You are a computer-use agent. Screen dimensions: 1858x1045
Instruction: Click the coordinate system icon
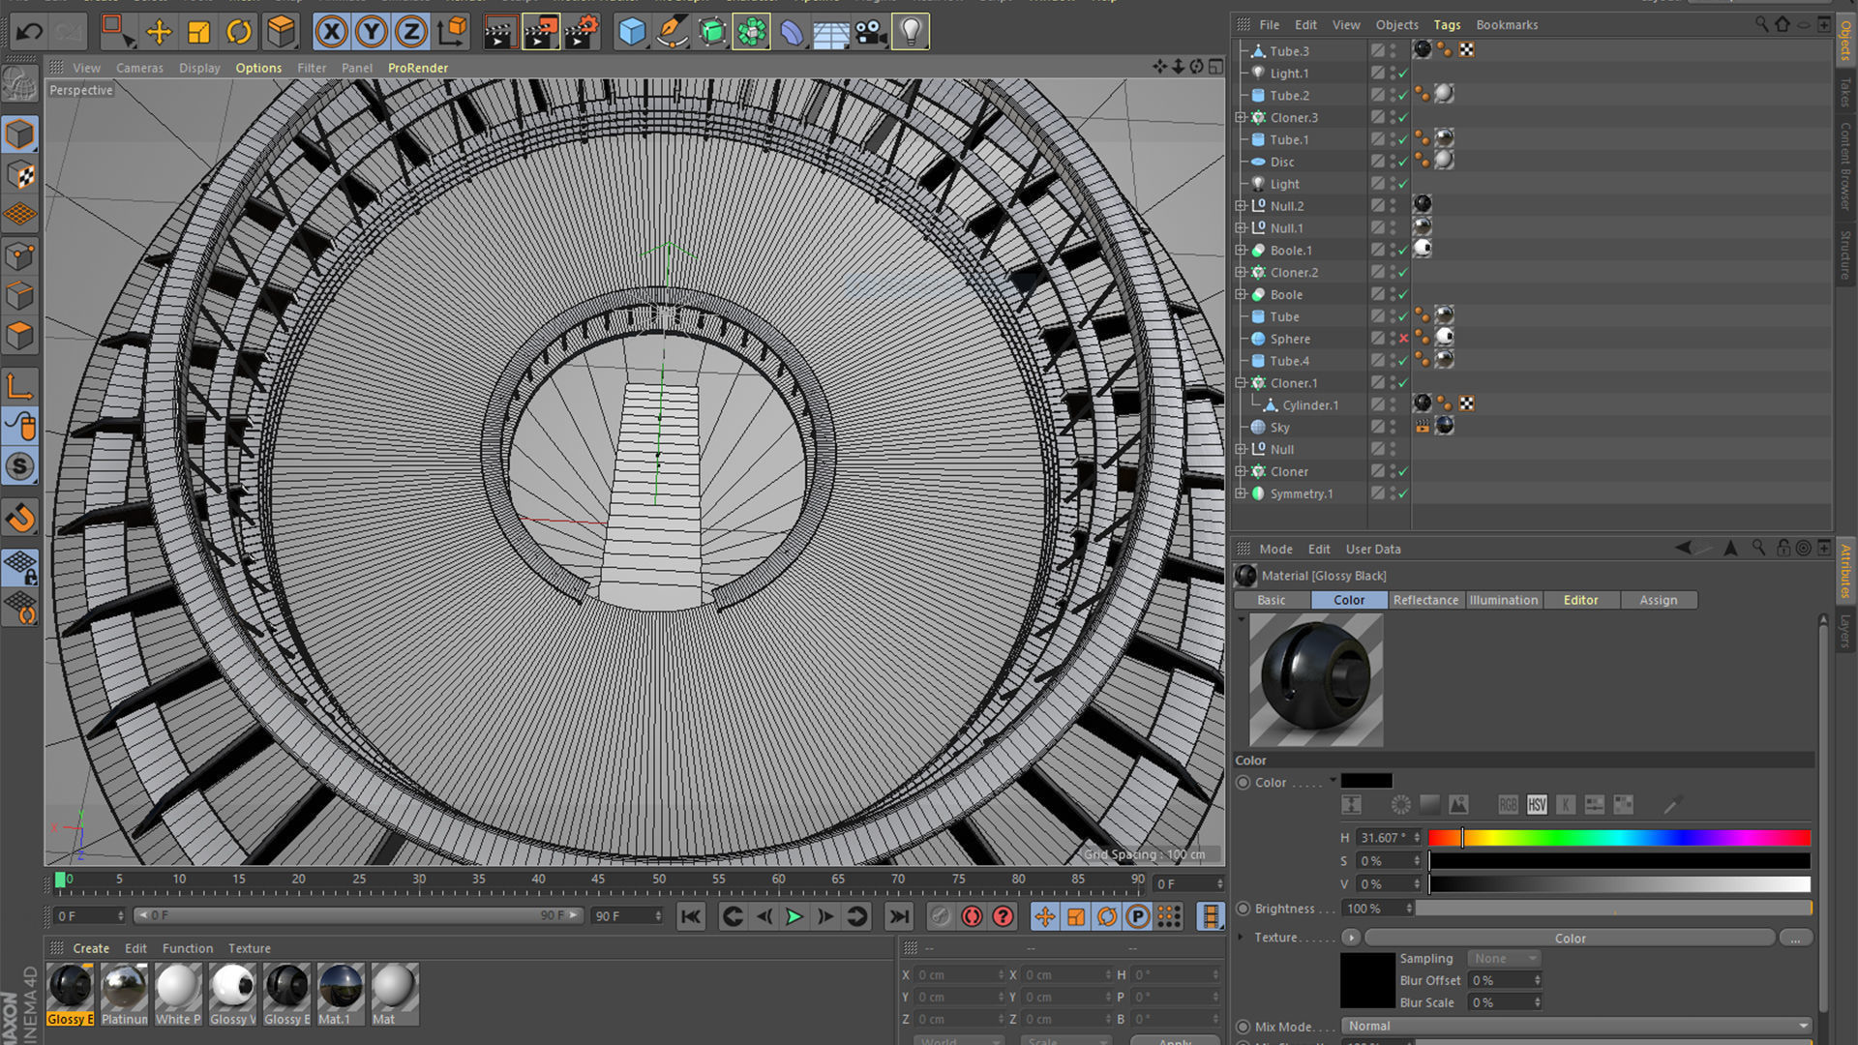click(451, 32)
